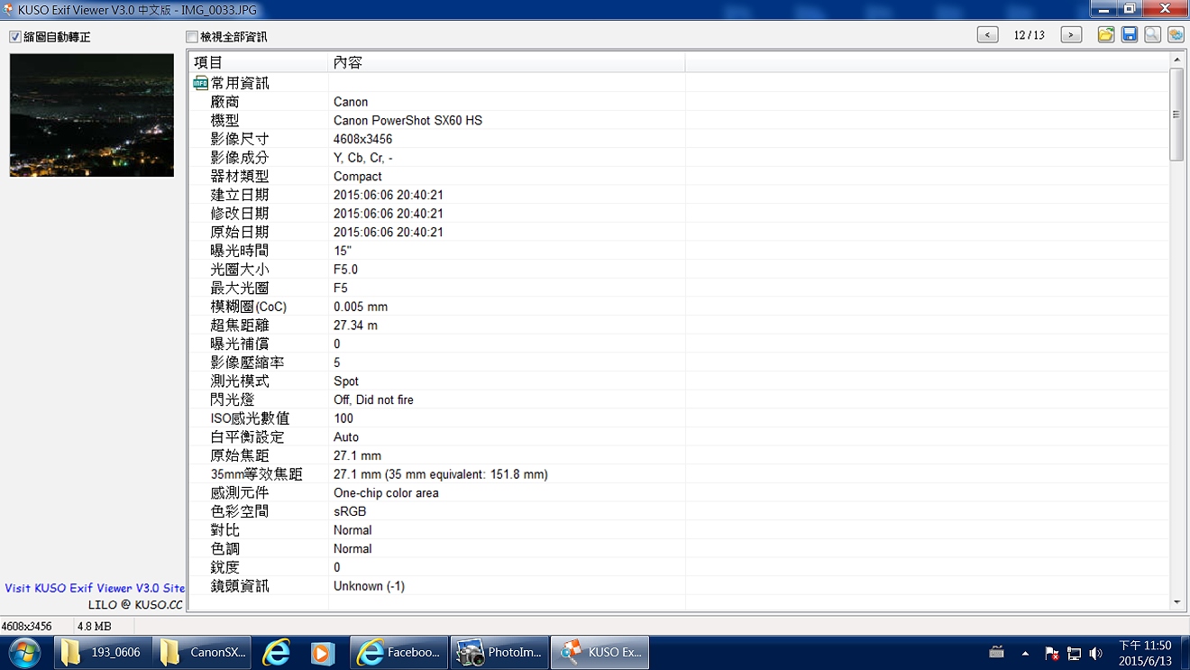This screenshot has height=670, width=1190.
Task: Click KUSO Exif Viewer taskbar button
Action: pyautogui.click(x=600, y=652)
